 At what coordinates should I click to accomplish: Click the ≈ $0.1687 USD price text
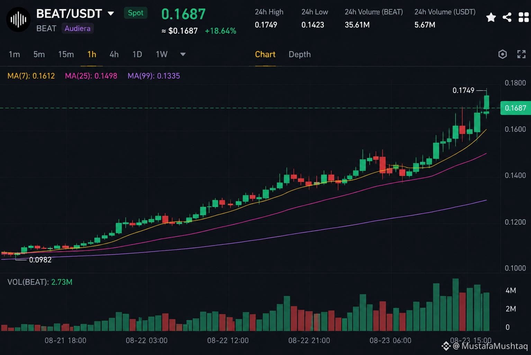pos(180,31)
